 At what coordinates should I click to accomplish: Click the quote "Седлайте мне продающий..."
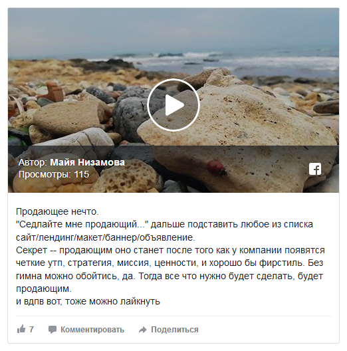[82, 224]
